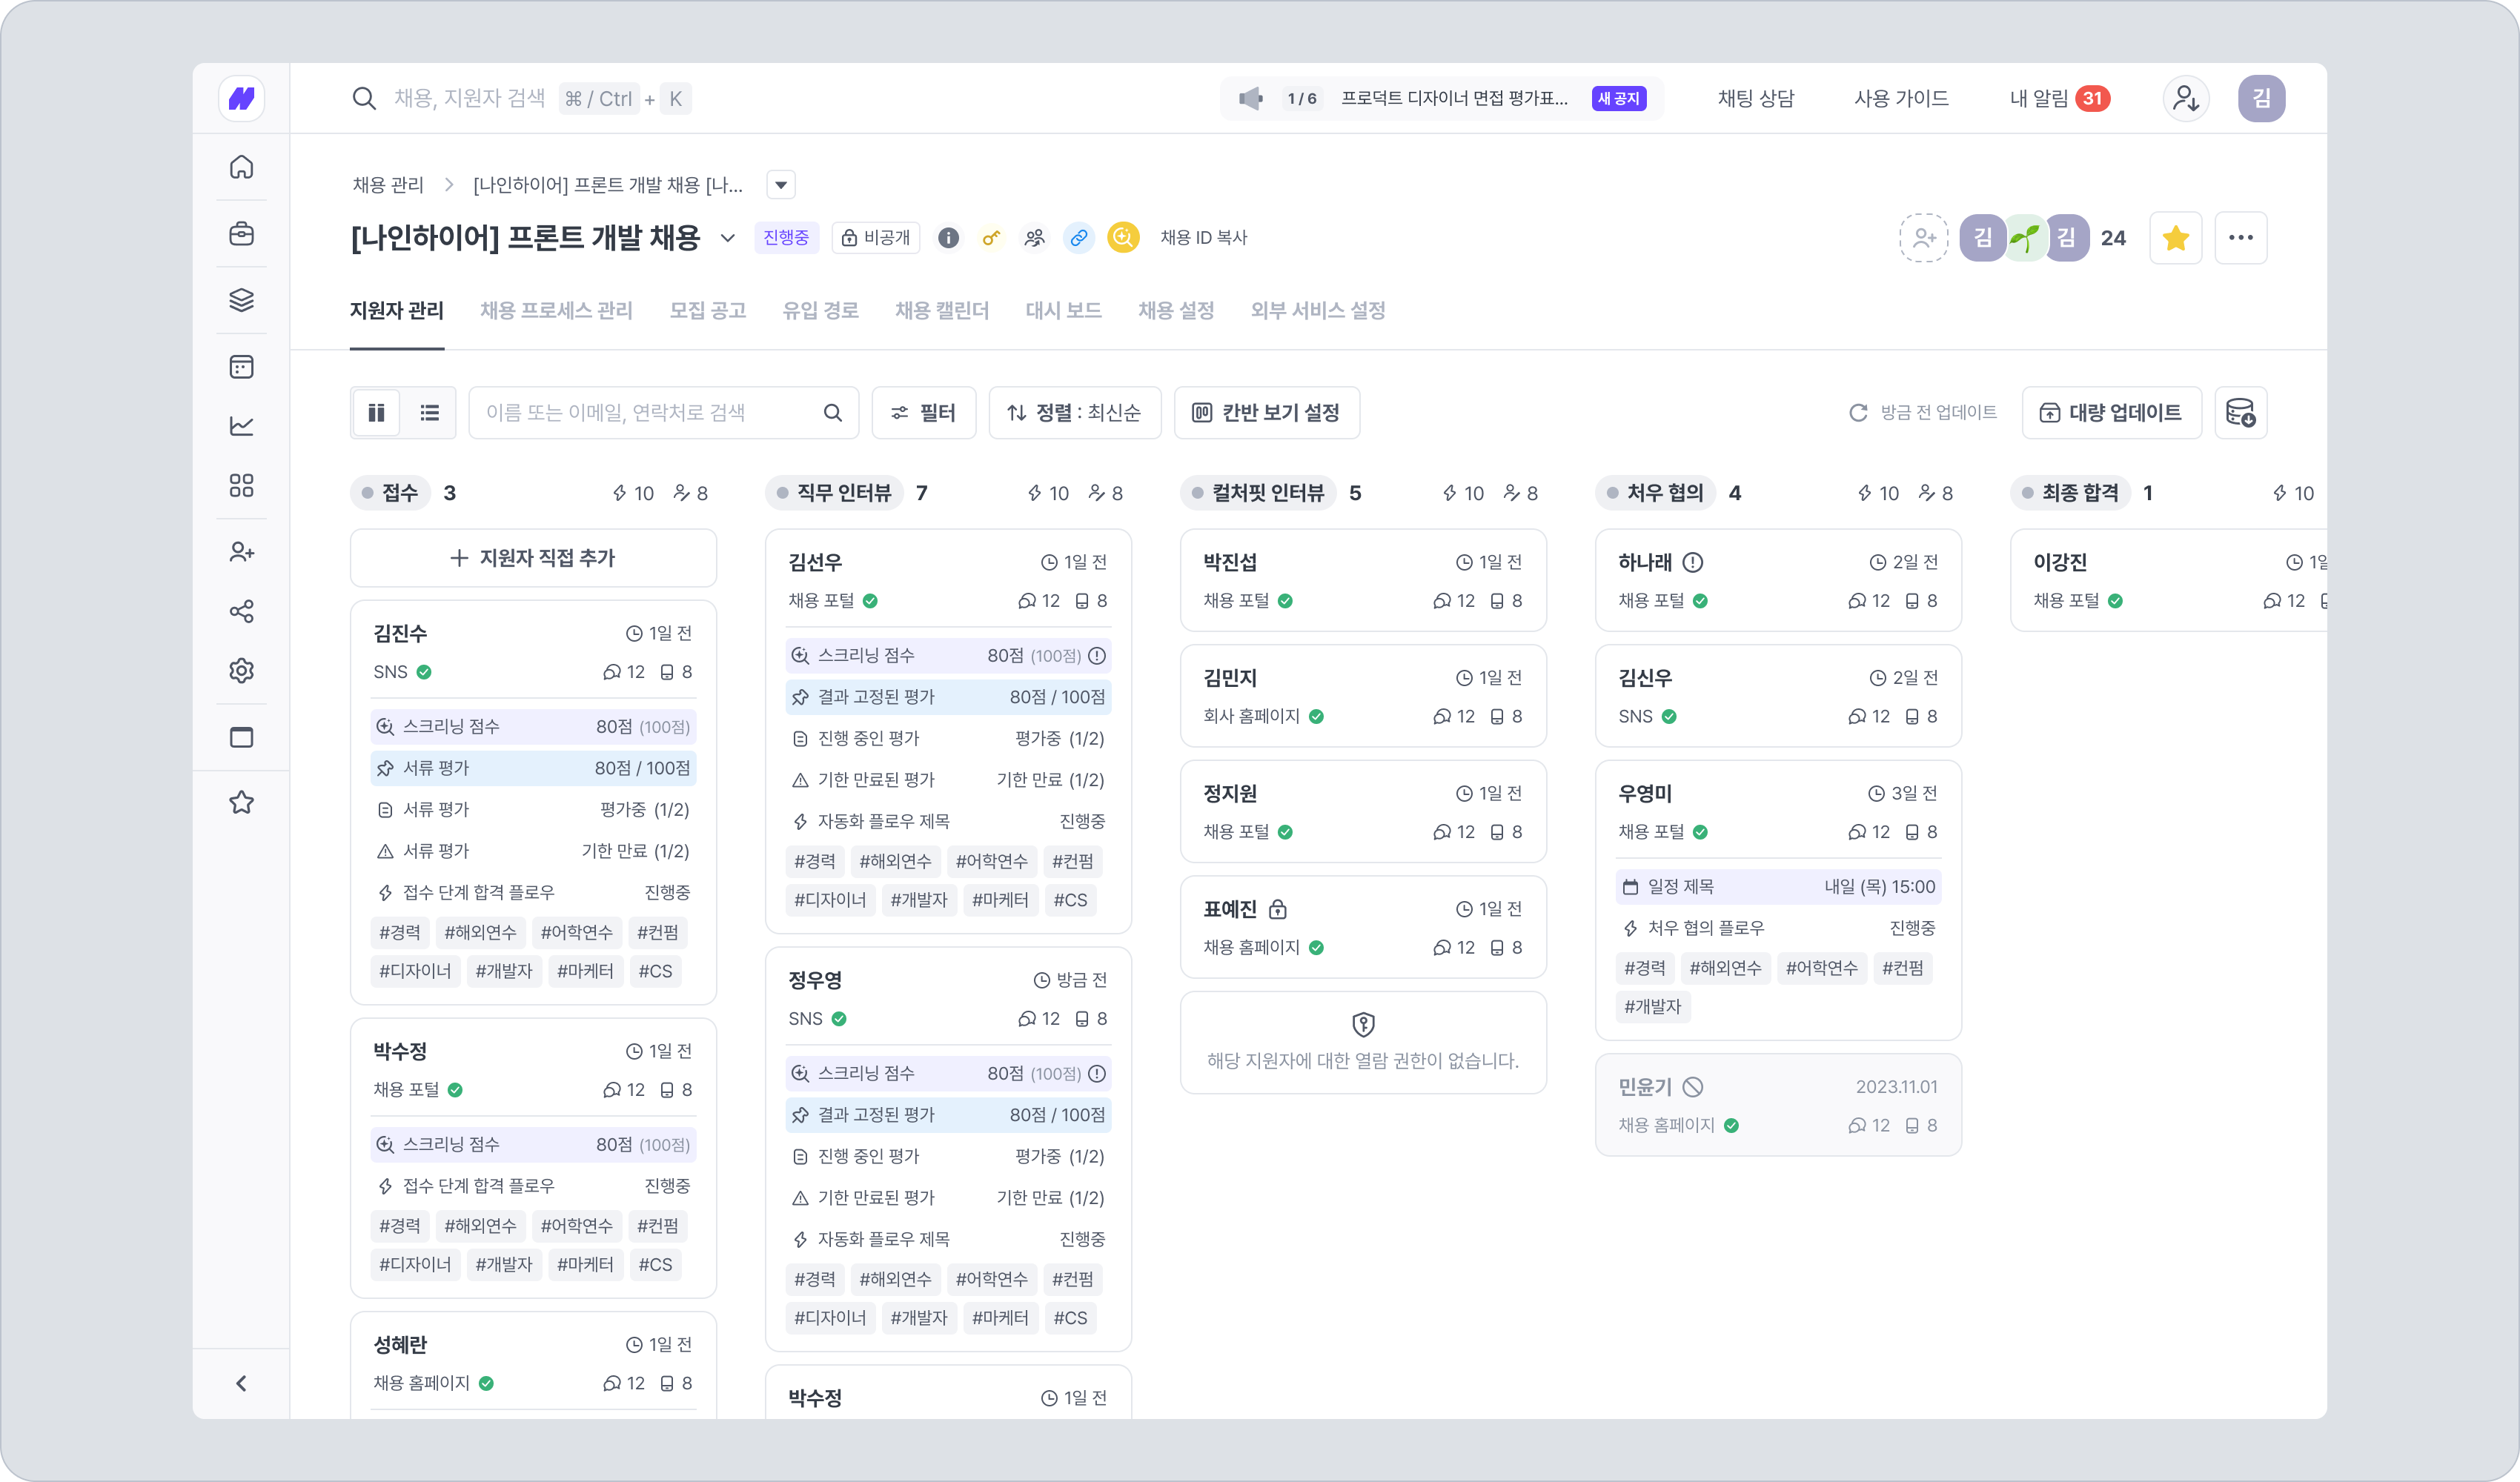The image size is (2520, 1482).
Task: Open the share nodes icon in sidebar
Action: 241,611
